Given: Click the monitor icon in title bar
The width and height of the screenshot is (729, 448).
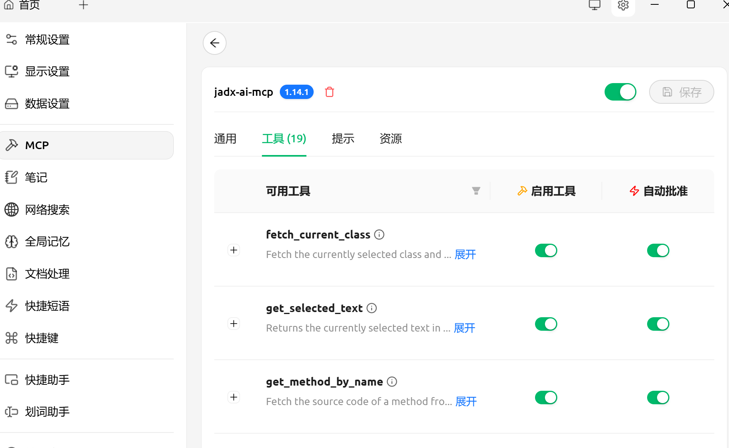Looking at the screenshot, I should [594, 6].
